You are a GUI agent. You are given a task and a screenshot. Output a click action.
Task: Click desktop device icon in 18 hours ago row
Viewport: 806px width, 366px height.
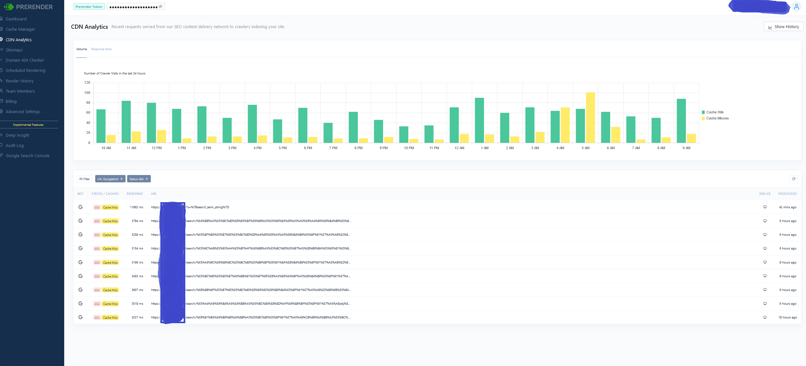(765, 317)
